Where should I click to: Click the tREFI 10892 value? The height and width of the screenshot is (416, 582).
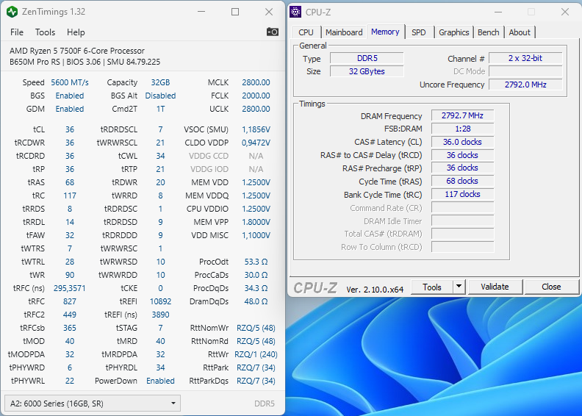click(160, 301)
